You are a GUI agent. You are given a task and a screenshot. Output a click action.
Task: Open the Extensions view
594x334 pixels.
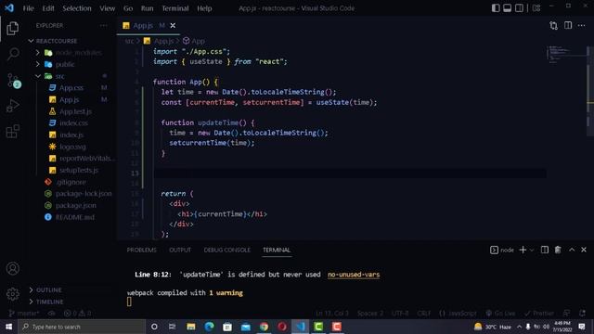12,132
